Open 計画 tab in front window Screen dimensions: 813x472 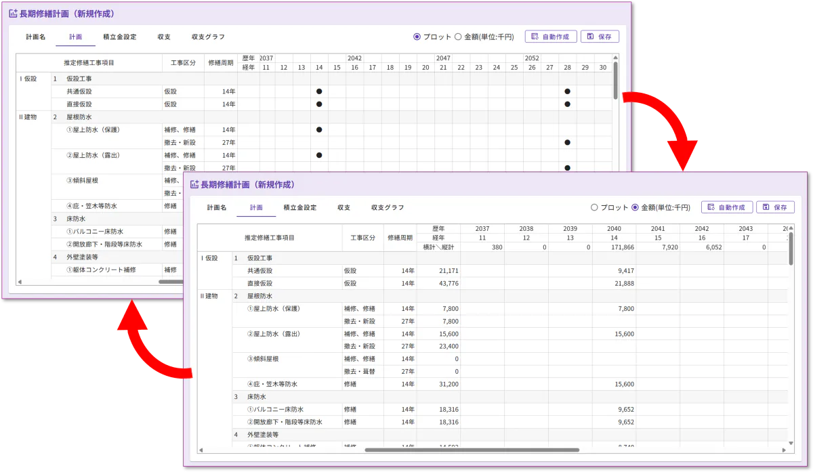256,207
